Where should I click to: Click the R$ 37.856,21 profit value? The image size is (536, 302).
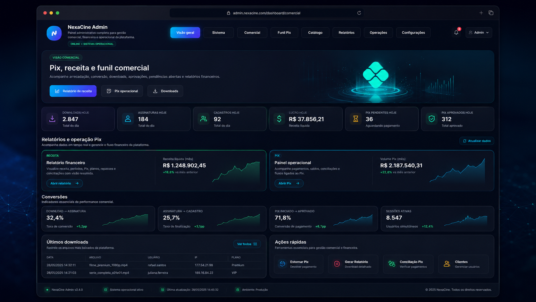point(306,119)
